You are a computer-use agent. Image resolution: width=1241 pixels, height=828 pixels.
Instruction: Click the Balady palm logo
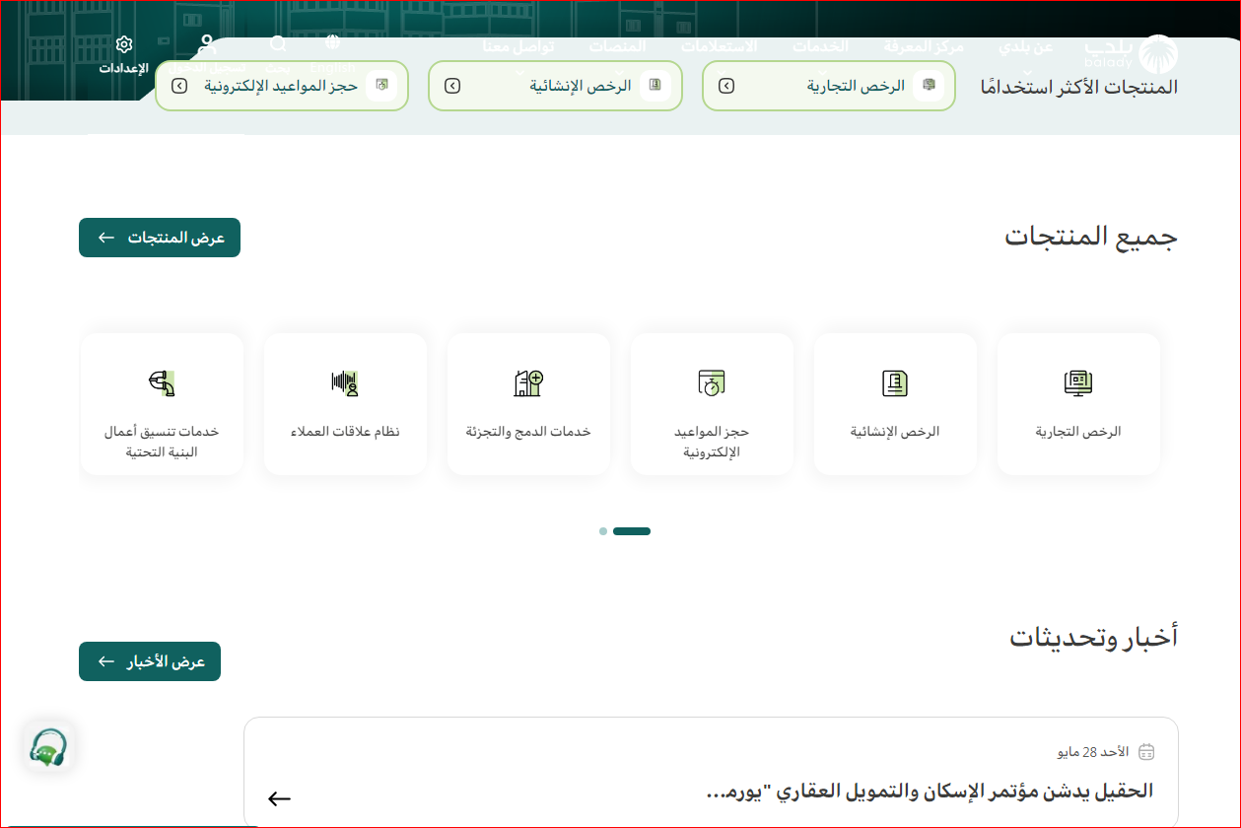1157,53
